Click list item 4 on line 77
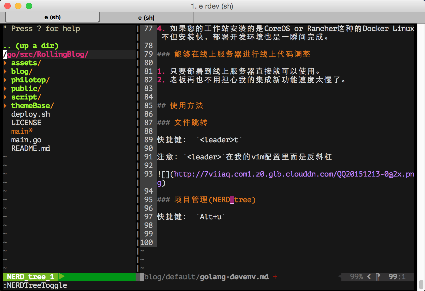This screenshot has height=291, width=425. pos(286,33)
